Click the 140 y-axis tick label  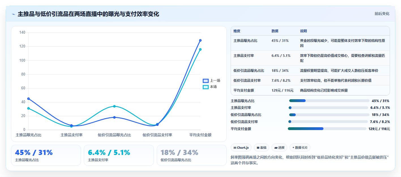22,33
